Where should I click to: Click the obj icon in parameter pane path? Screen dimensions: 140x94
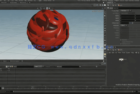click(113, 5)
